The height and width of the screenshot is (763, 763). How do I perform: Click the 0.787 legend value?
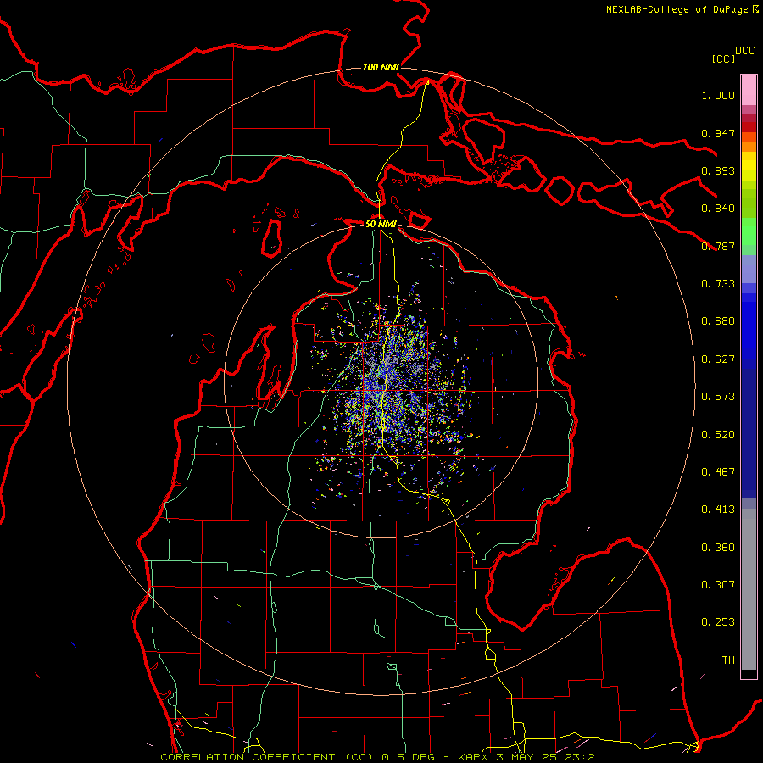point(718,246)
